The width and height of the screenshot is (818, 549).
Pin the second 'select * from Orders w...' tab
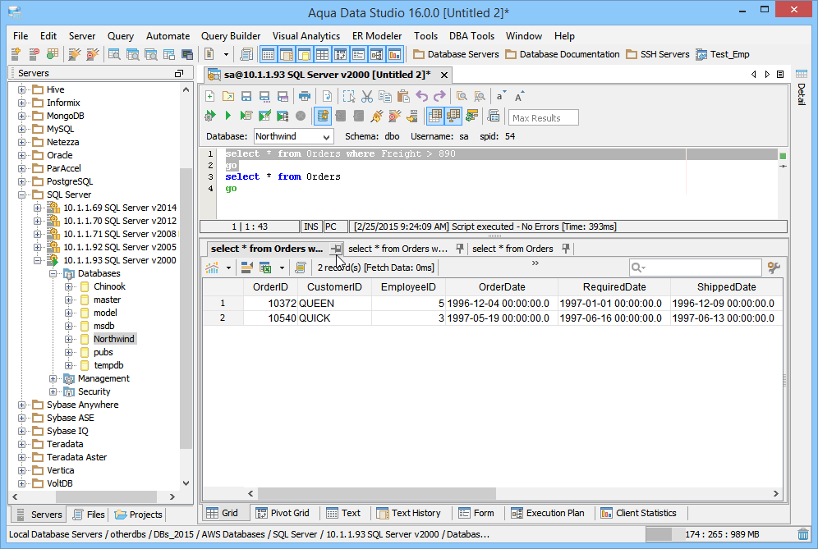460,249
